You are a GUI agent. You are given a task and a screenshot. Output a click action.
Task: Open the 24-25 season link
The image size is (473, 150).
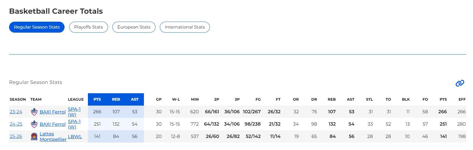[16, 124]
